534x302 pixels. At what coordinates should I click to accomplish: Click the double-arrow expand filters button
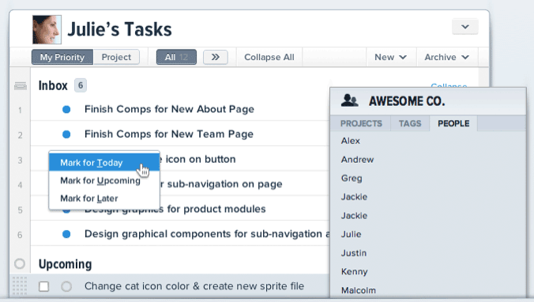pos(215,57)
